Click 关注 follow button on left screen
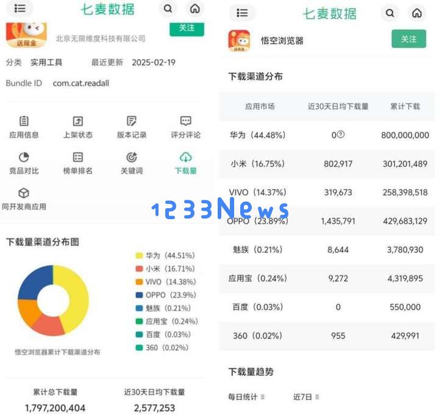 187,29
